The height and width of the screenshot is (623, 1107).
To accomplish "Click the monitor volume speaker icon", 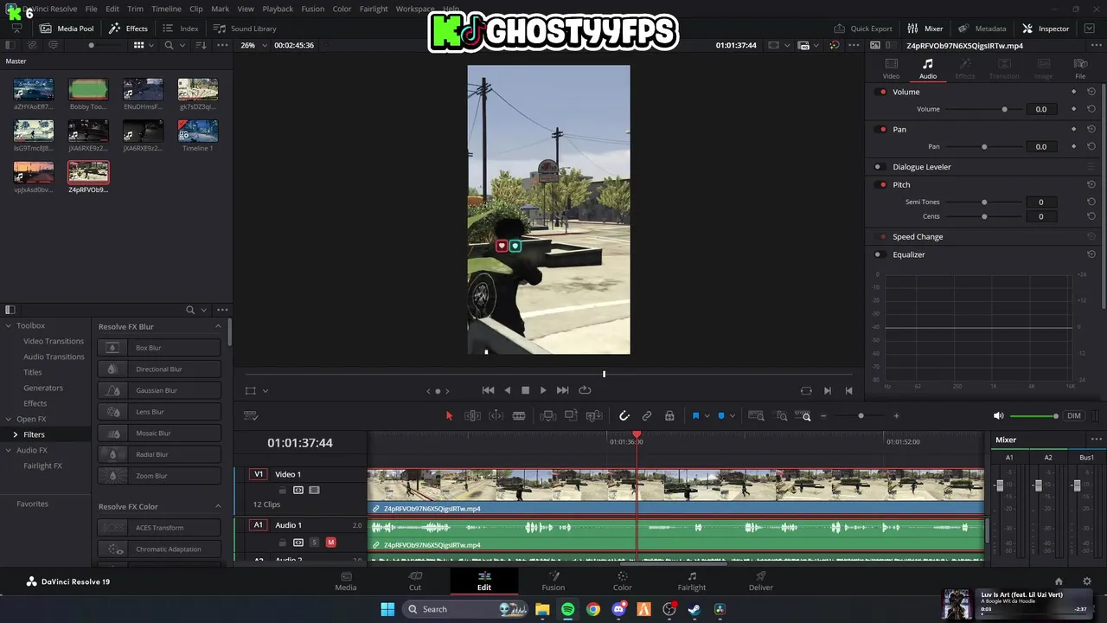I will click(x=999, y=416).
